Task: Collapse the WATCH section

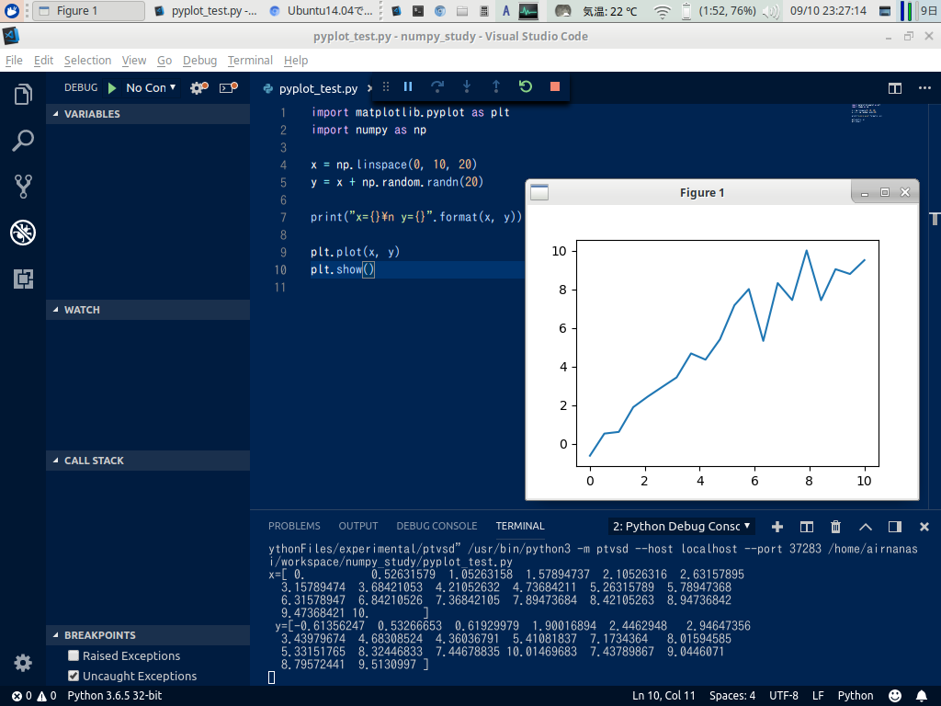Action: click(148, 309)
